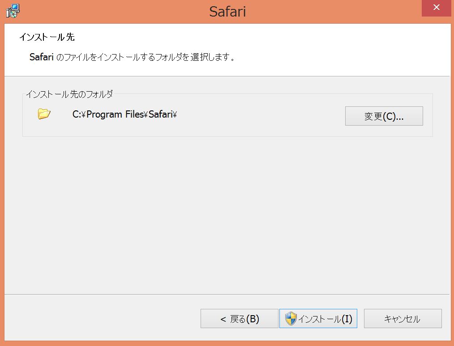Cancel setup with the キャンセル button

[x=403, y=319]
